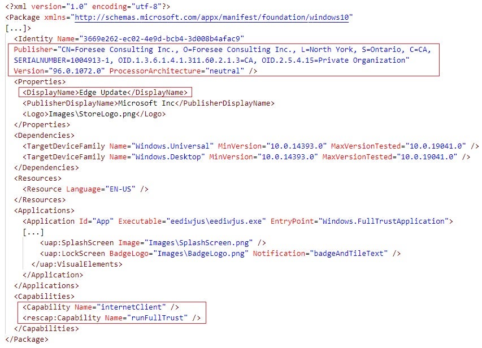Click the collapsed [...] marker after the Package tag
Image resolution: width=482 pixels, height=348 pixels.
pos(16,28)
